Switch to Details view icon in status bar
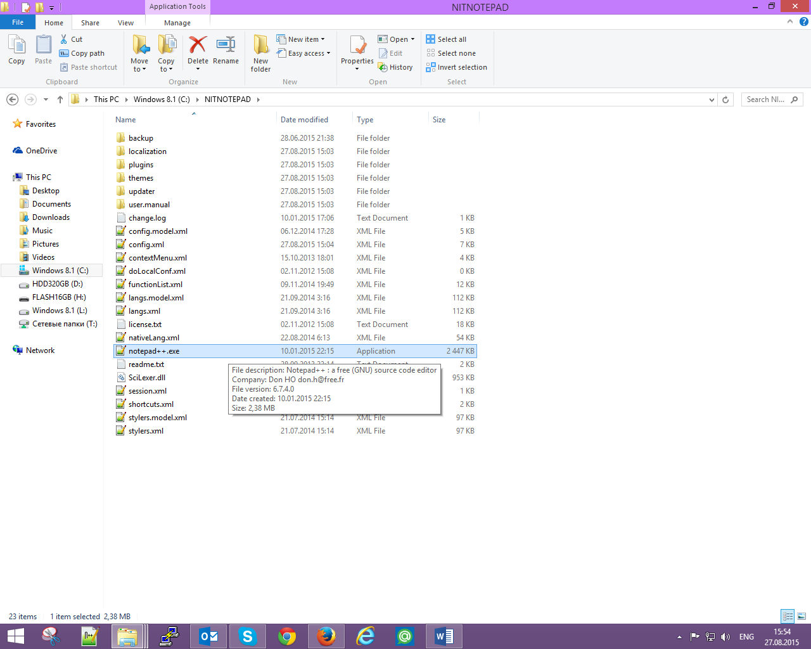Viewport: 811px width, 649px height. pyautogui.click(x=788, y=616)
